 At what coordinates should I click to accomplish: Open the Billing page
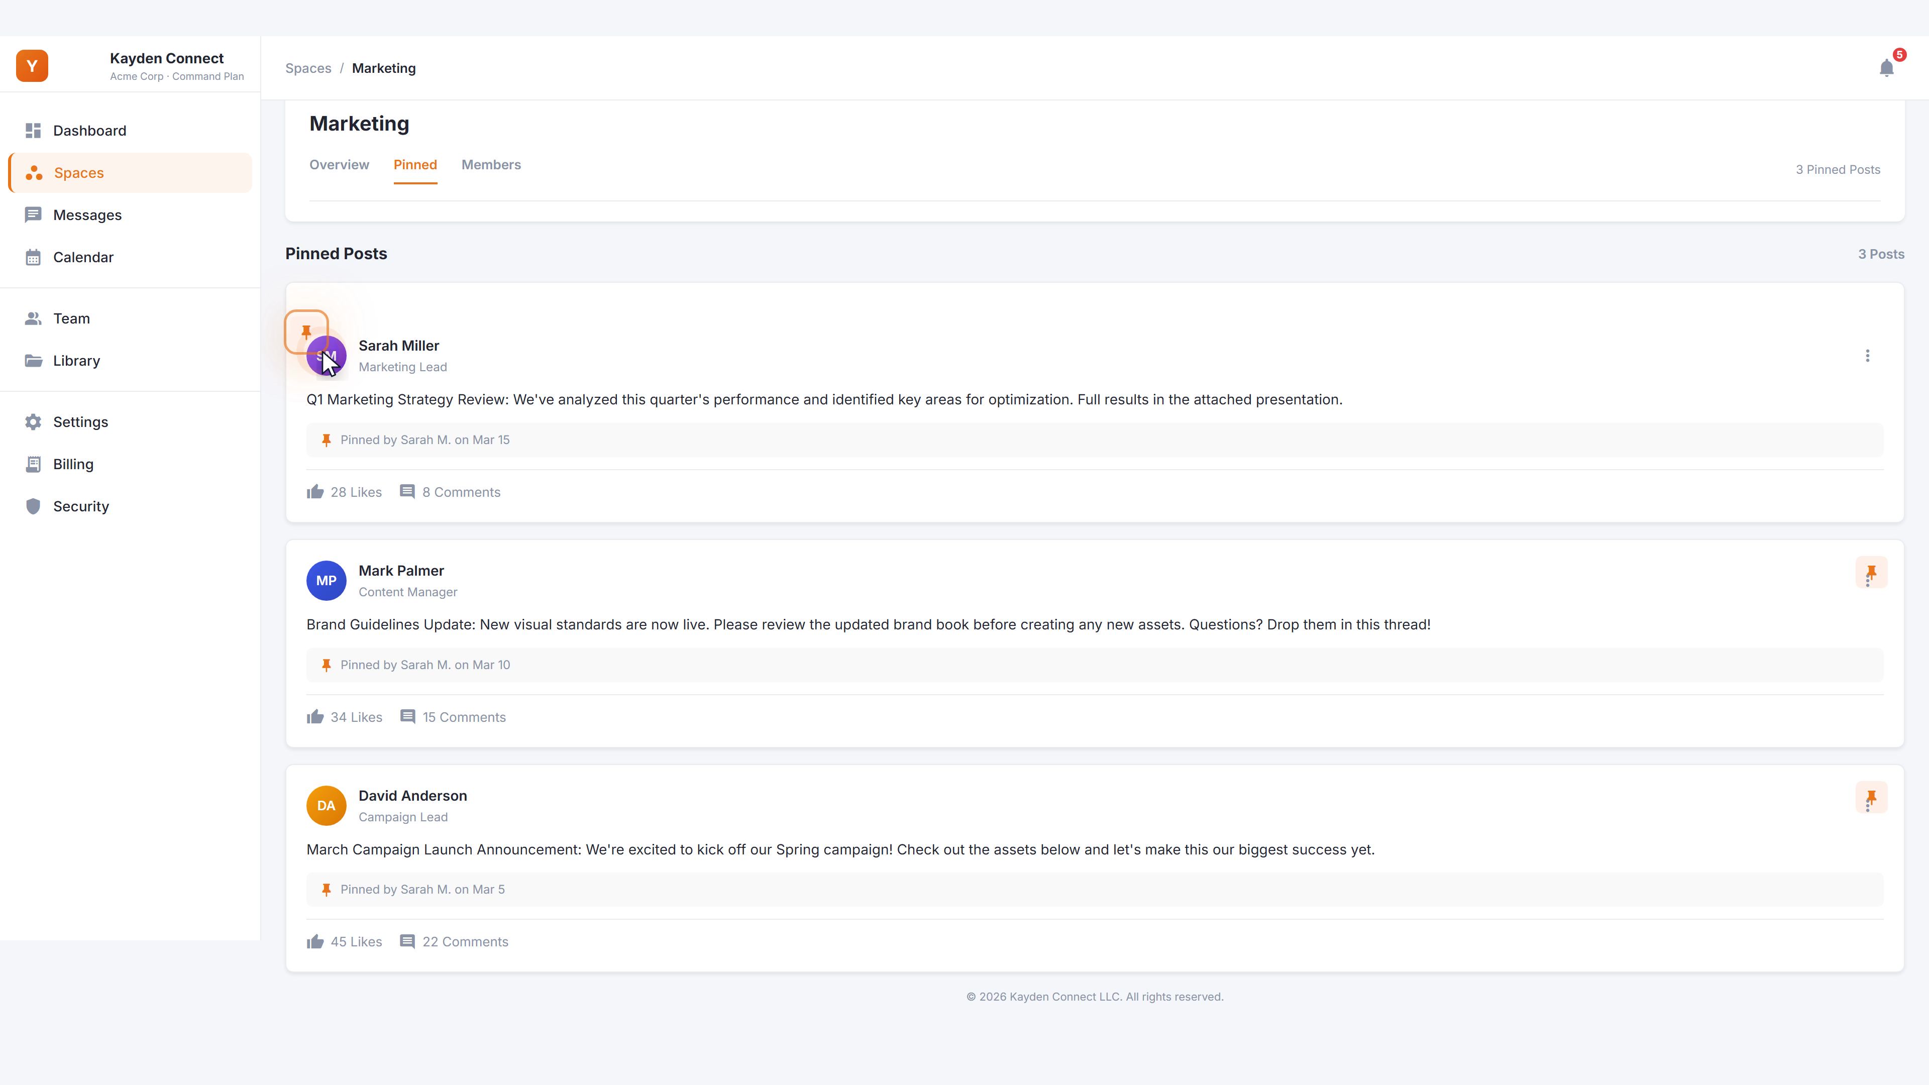coord(130,464)
